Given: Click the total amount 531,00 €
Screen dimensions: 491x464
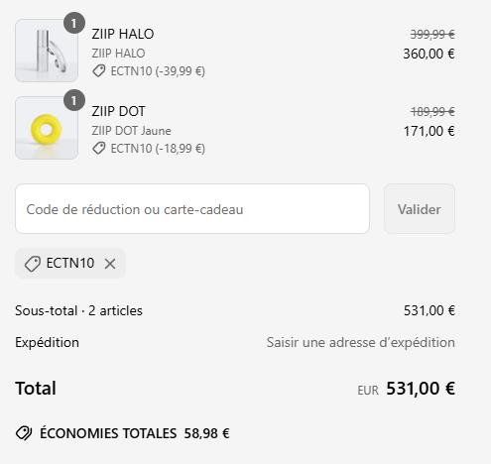Looking at the screenshot, I should point(421,389).
